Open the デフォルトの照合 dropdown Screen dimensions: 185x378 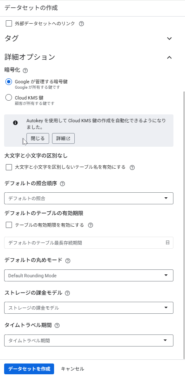tap(89, 199)
